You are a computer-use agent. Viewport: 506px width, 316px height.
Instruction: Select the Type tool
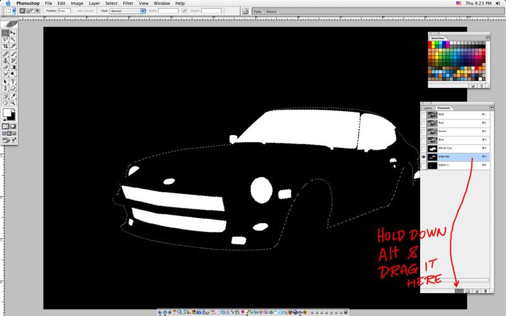click(x=13, y=82)
